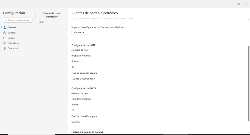Toggle the partially hidden Guardar la configuración checkbox
250x135 pixels.
pyautogui.click(x=74, y=19)
